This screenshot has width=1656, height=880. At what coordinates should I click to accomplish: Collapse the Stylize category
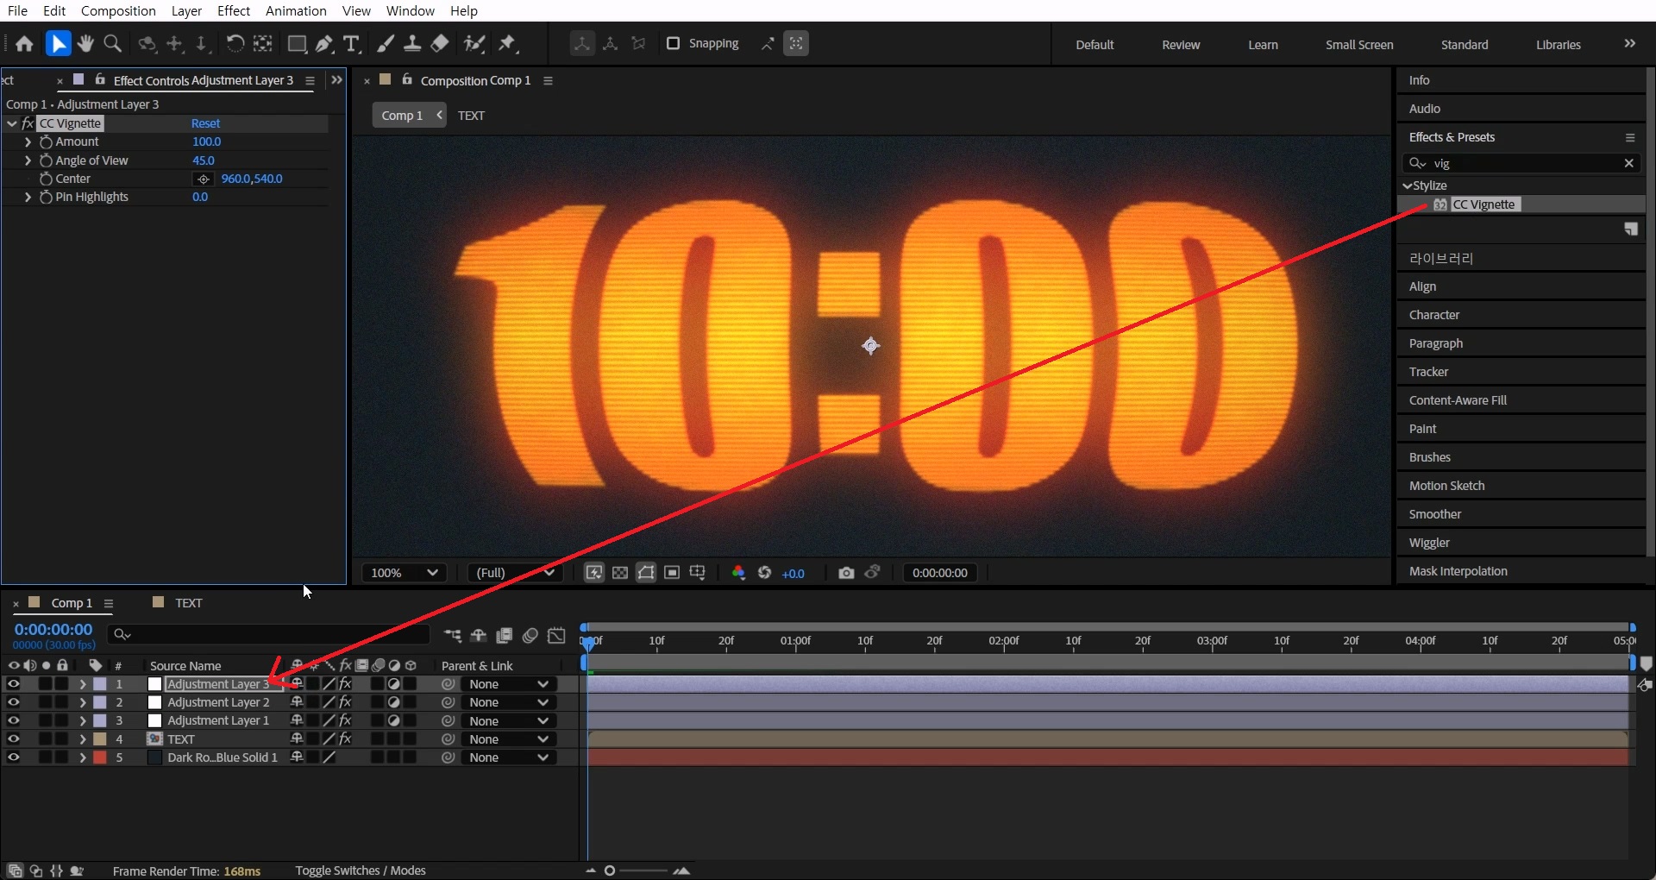[x=1408, y=185]
